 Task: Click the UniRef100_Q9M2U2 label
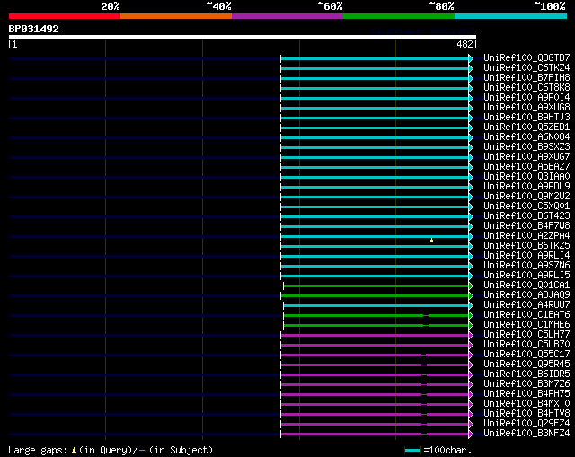(x=526, y=197)
